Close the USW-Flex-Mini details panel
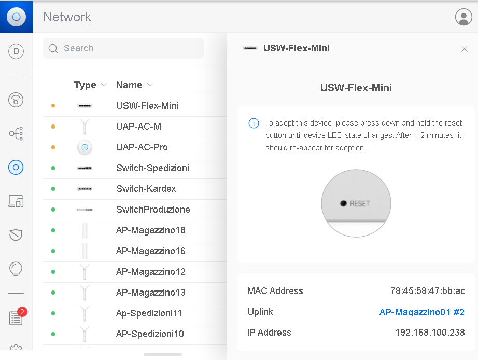The image size is (478, 360). 464,49
